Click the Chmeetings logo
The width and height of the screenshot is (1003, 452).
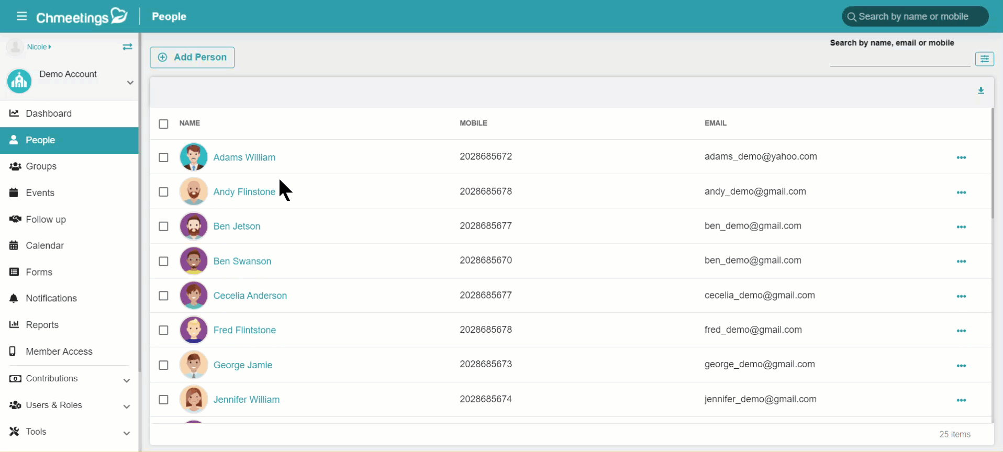(82, 16)
